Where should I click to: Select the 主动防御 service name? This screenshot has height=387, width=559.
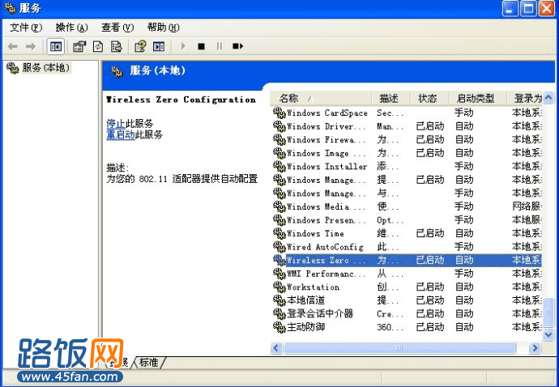tap(306, 327)
